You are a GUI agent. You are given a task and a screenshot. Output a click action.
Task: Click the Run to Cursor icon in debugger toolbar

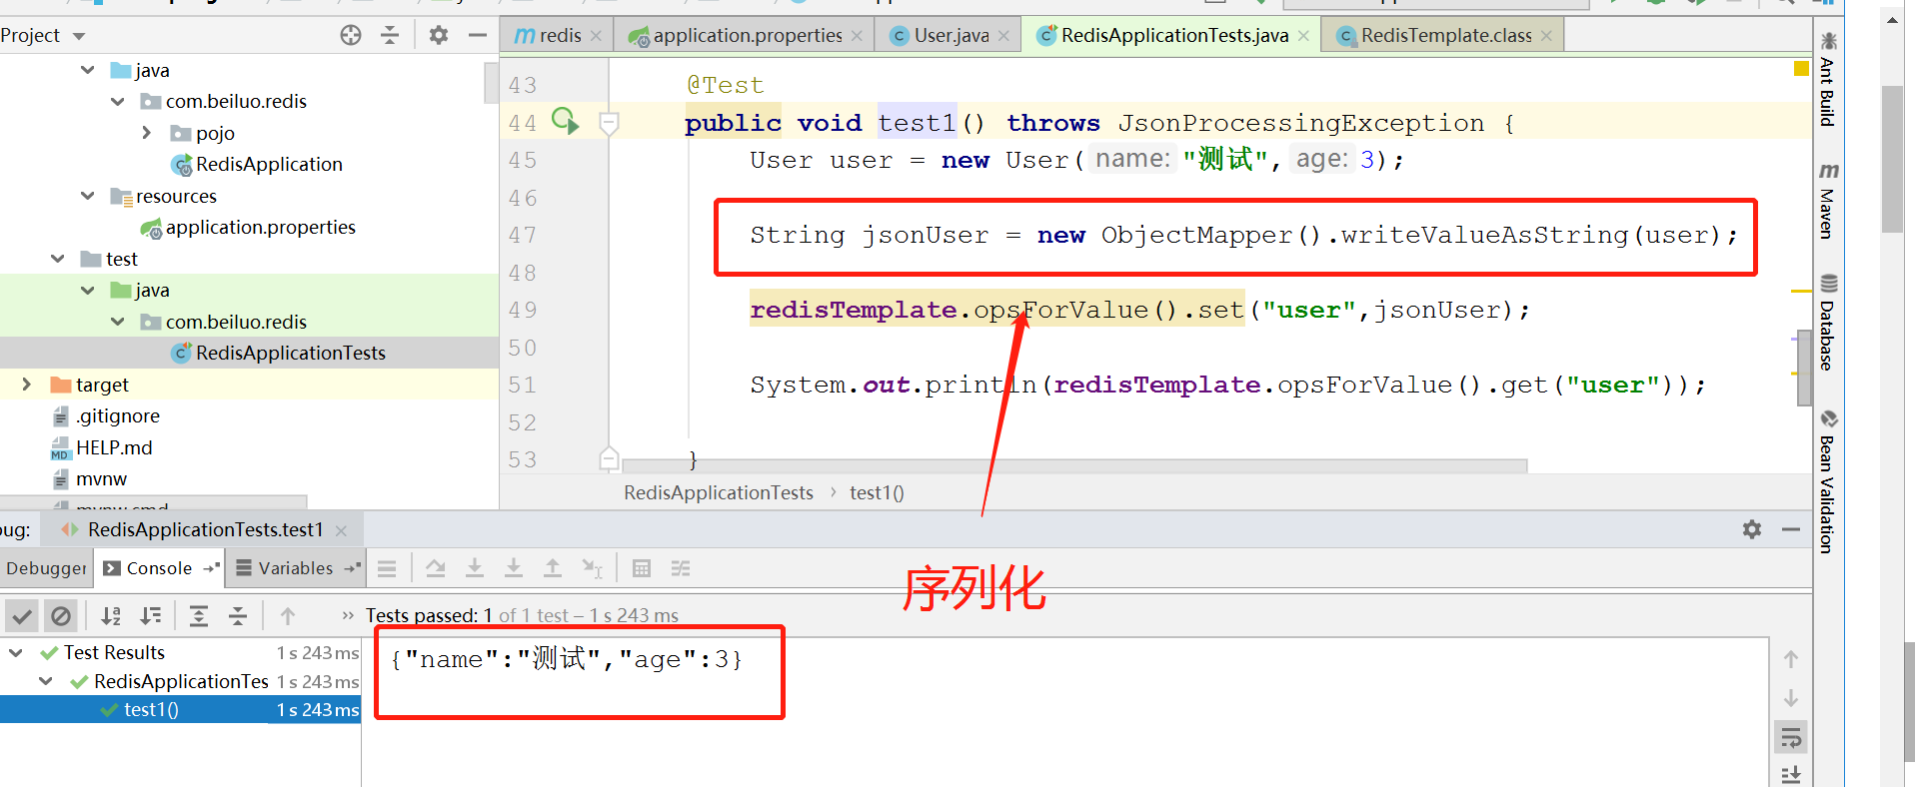592,568
